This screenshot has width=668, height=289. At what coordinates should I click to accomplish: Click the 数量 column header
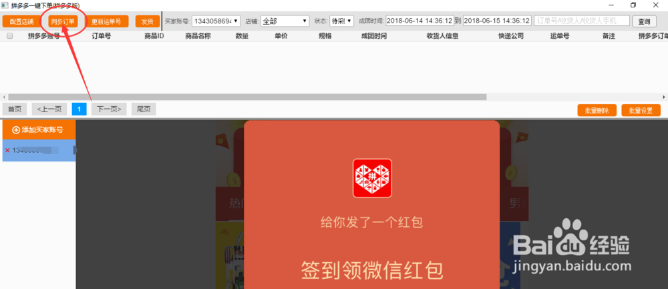pos(242,36)
